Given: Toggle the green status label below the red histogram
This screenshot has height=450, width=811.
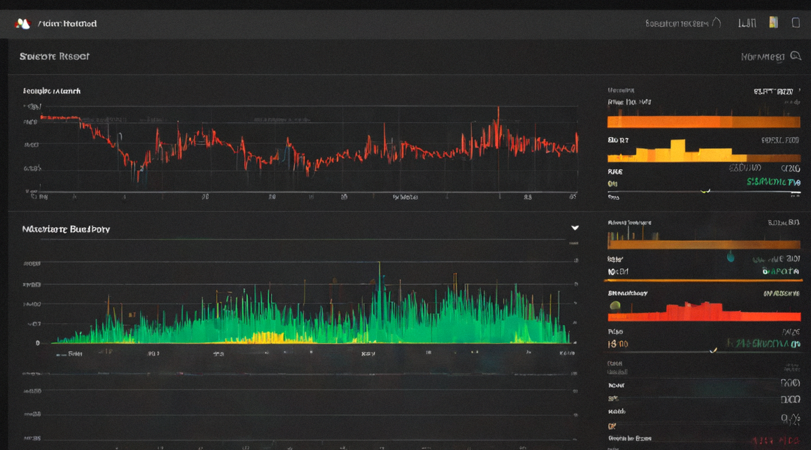Looking at the screenshot, I should 763,344.
